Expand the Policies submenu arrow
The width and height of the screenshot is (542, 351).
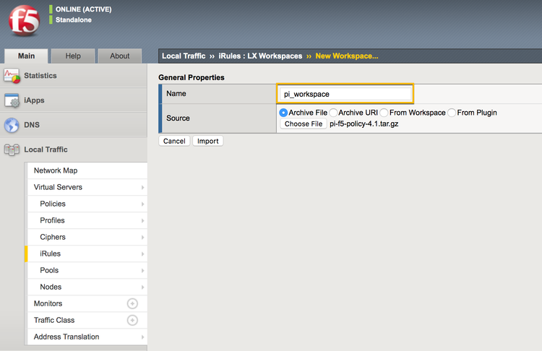[x=142, y=204]
